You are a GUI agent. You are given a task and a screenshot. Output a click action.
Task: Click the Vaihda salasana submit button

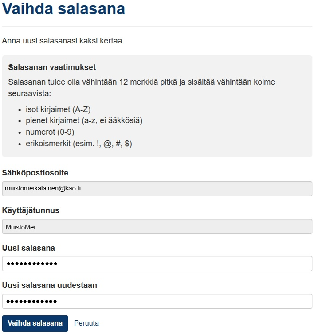pyautogui.click(x=35, y=323)
